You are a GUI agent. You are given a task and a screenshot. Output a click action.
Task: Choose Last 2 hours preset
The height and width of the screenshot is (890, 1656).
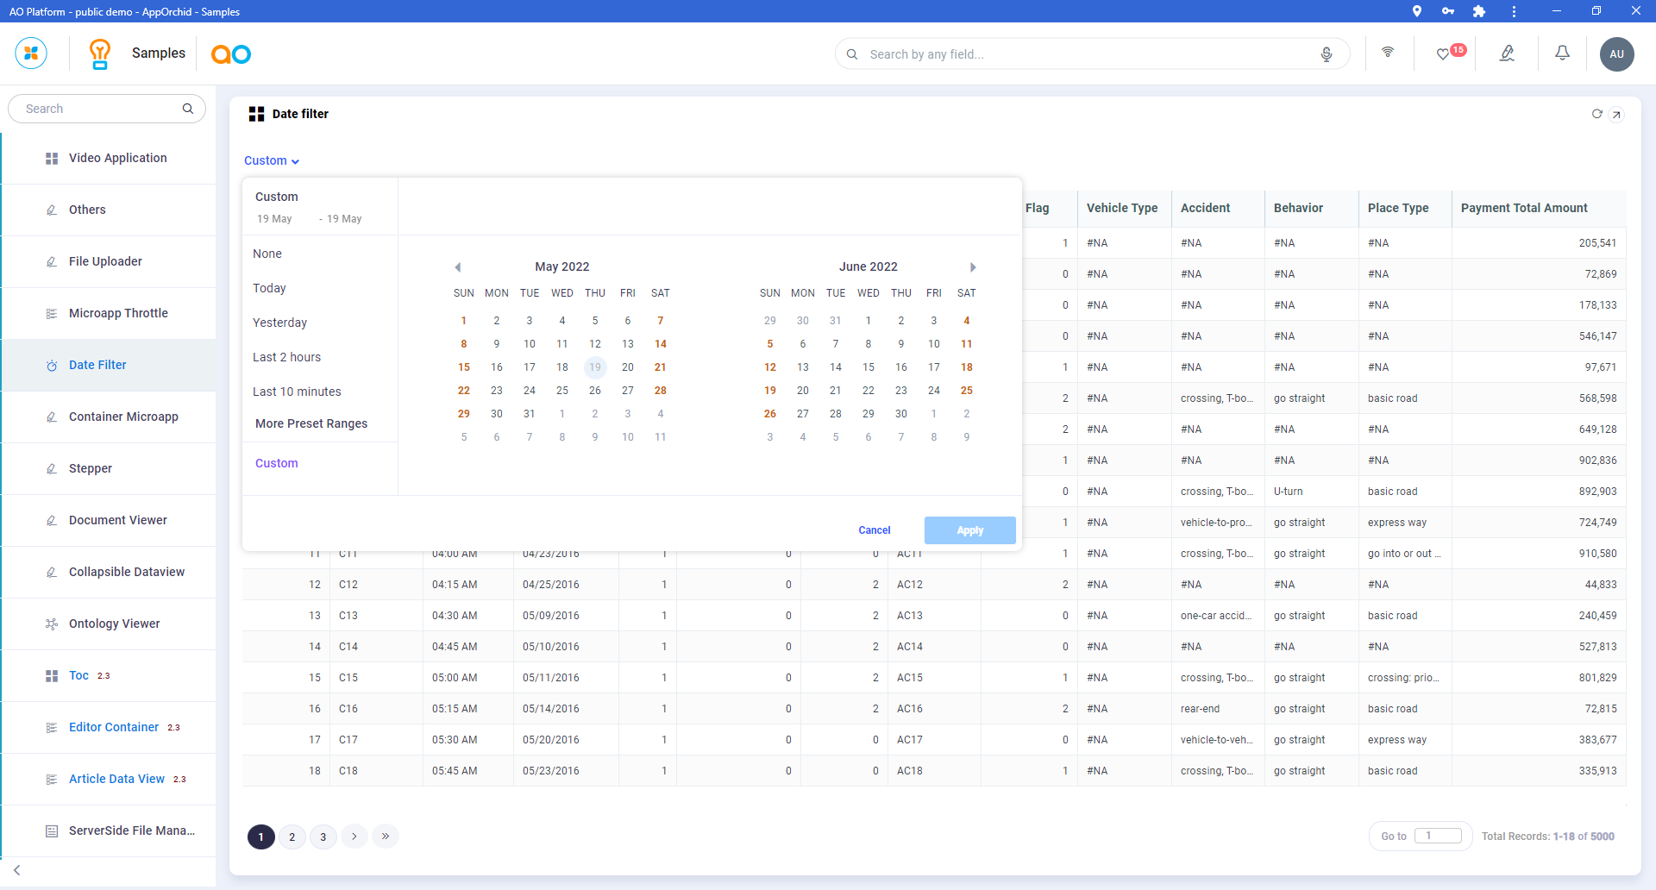pyautogui.click(x=286, y=357)
